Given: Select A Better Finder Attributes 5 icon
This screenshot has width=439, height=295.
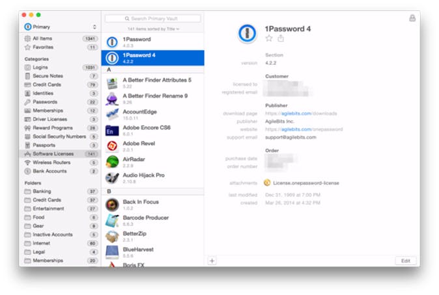Looking at the screenshot, I should pos(112,83).
